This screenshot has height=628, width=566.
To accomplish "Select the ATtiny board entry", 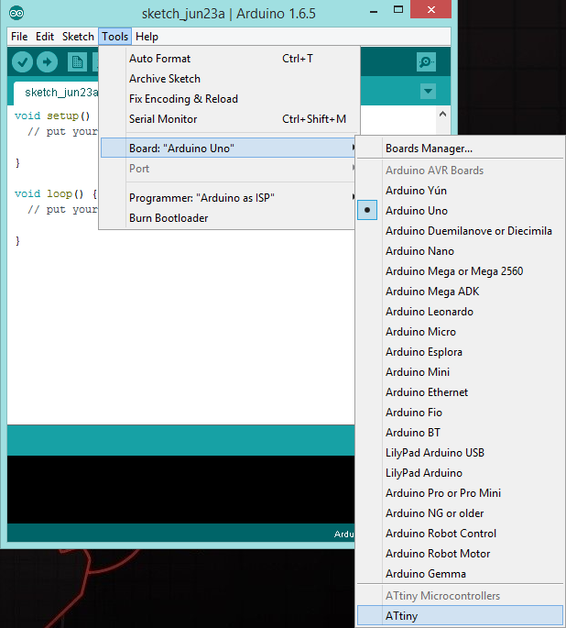I will 460,615.
